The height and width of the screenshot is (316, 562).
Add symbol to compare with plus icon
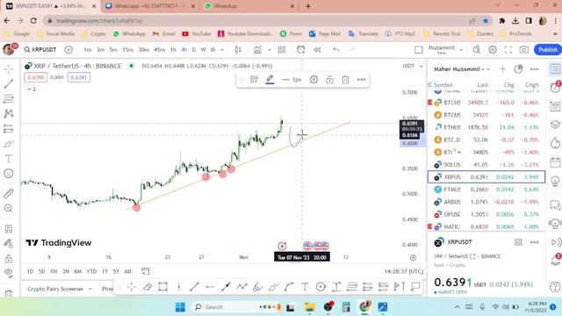[x=68, y=49]
